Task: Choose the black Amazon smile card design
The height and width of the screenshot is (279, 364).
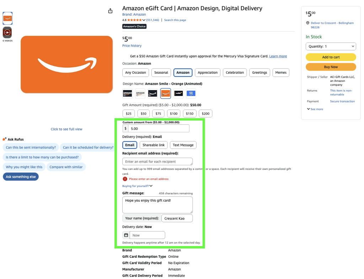Action: click(152, 93)
